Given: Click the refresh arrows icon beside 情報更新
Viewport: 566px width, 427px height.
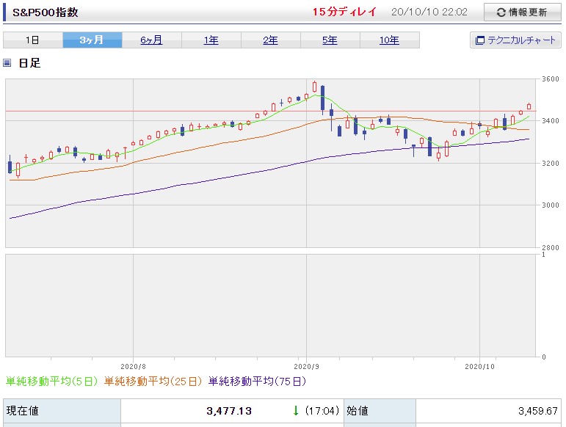Looking at the screenshot, I should (501, 12).
